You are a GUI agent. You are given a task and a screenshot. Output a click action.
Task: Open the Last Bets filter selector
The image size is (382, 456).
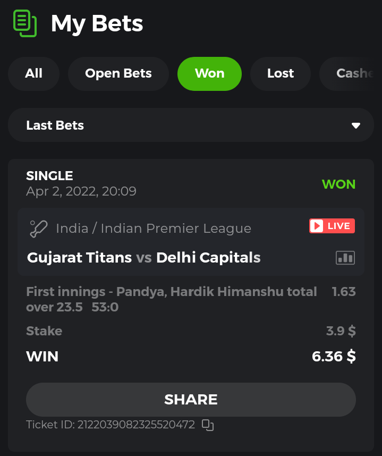coord(191,125)
